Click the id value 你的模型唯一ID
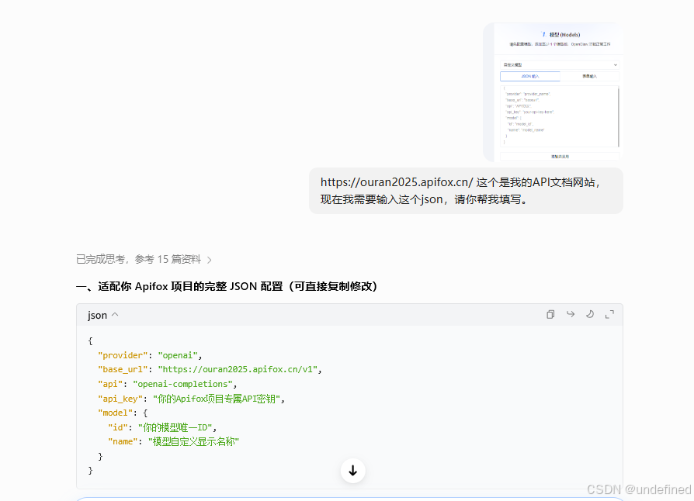 pos(175,427)
